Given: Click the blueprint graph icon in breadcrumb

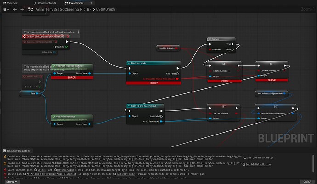Looking at the screenshot, I should (x=30, y=9).
